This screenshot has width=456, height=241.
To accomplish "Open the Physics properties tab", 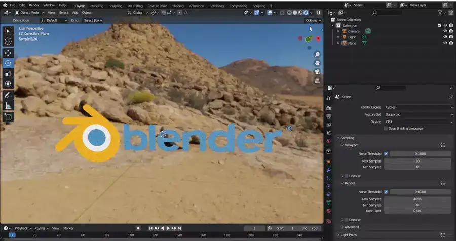I will (329, 186).
